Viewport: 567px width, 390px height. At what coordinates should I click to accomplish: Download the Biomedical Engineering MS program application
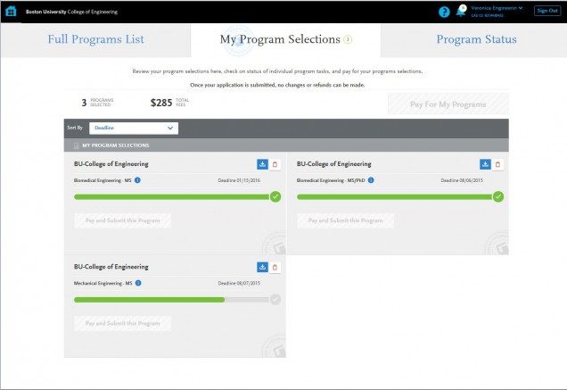point(262,164)
